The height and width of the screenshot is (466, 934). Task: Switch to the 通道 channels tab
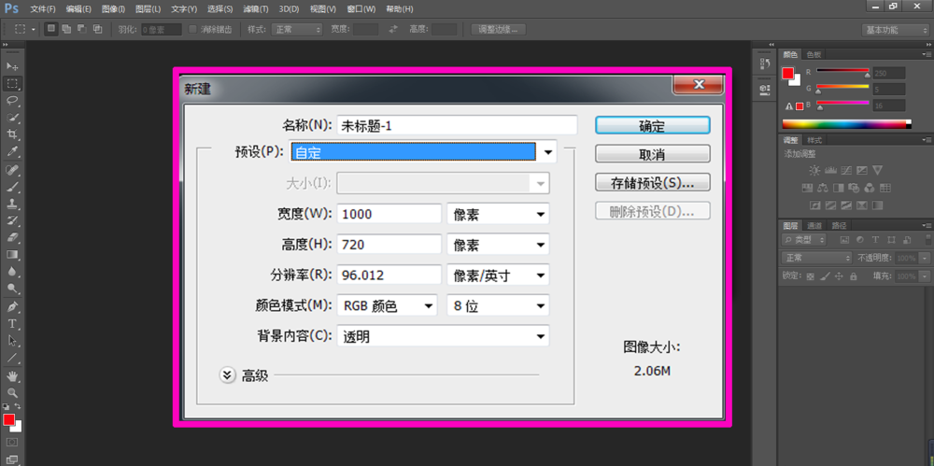coord(815,225)
